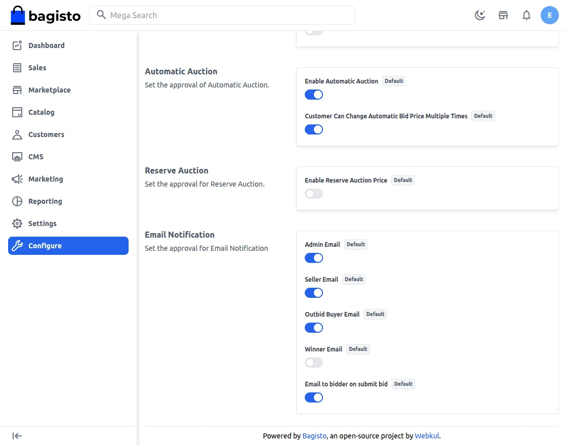Click Default badge beside Winner Email

[358, 349]
